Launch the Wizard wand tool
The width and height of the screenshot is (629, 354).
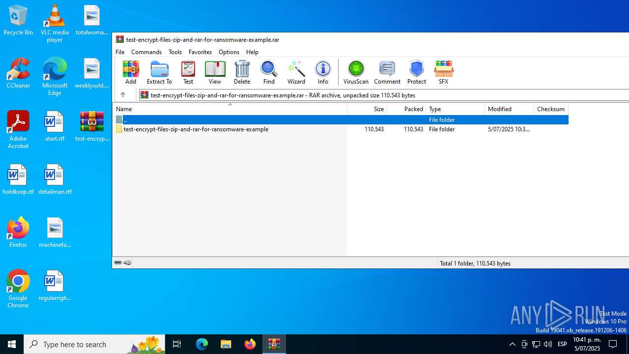(296, 72)
